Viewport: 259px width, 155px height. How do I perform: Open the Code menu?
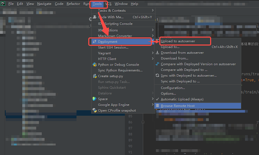[59, 4]
